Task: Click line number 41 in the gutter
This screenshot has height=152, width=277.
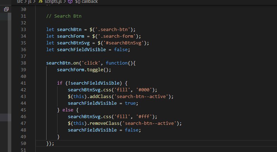Action: point(23,83)
